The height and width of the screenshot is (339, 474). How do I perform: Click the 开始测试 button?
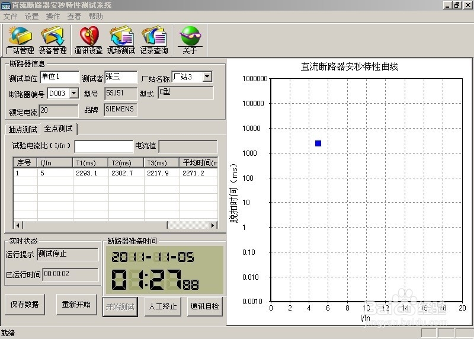coord(120,306)
